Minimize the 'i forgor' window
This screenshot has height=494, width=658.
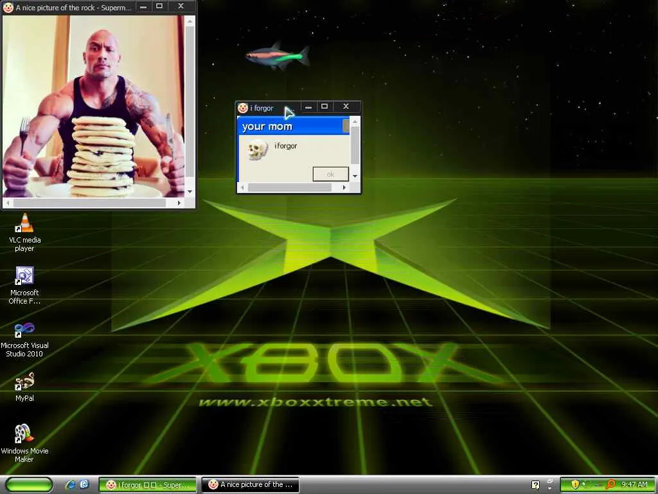click(308, 107)
